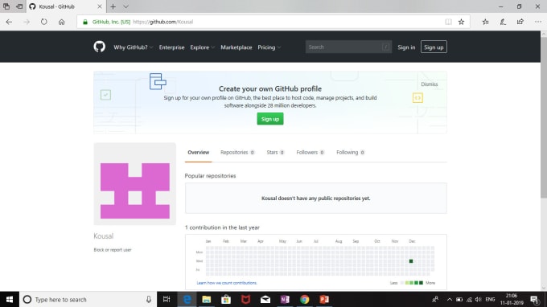Click the GitHub octocat logo
Viewport: 547px width, 307px height.
point(100,47)
